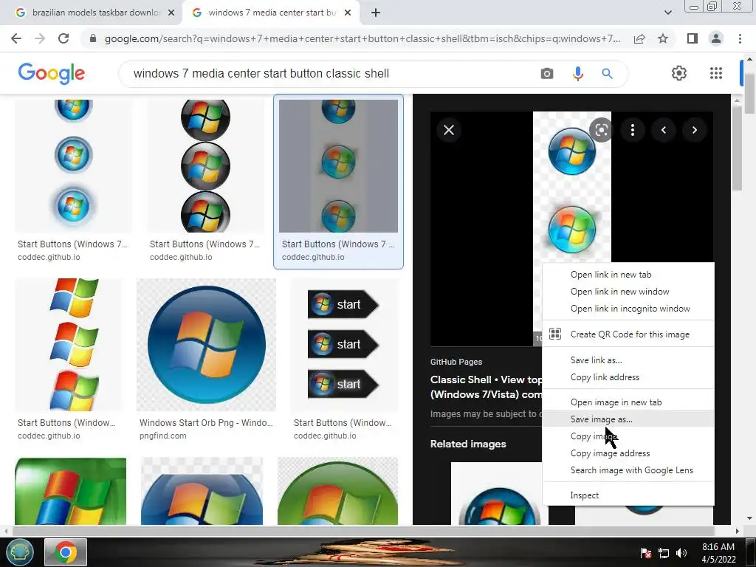
Task: Bookmark this page with the star icon
Action: (x=663, y=38)
